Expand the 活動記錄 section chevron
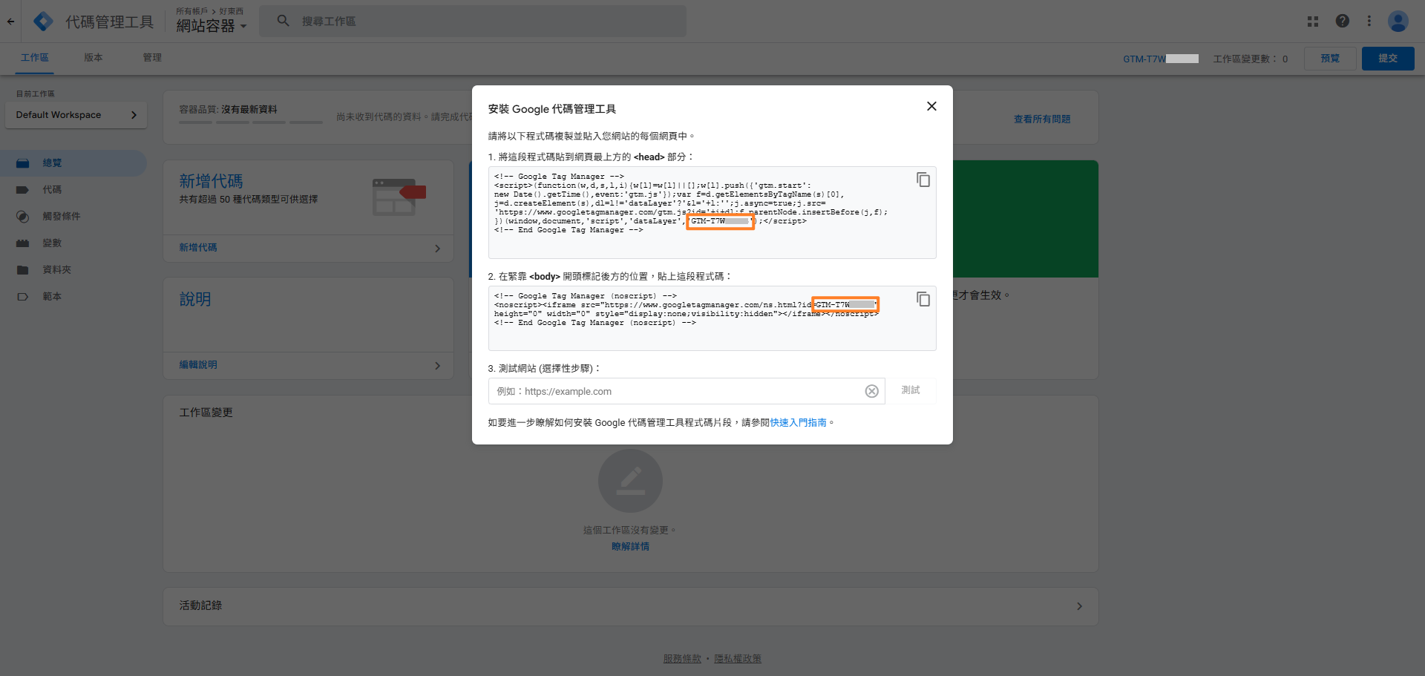 (x=1079, y=606)
